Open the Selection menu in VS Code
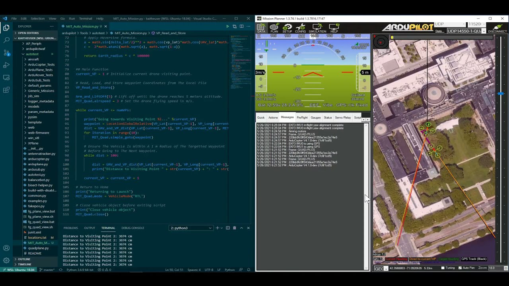Viewport: 509px width, 286px height. pyautogui.click(x=38, y=18)
